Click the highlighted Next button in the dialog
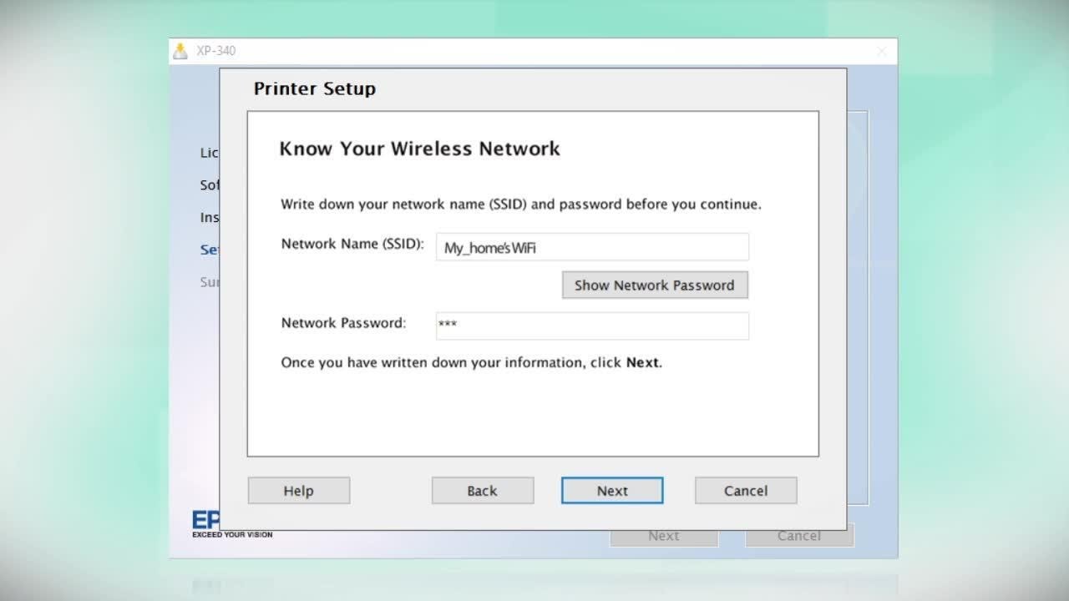 point(611,491)
